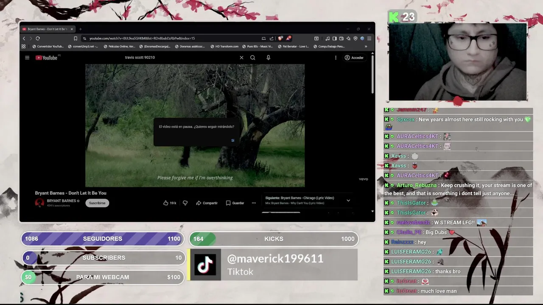The image size is (543, 305).
Task: Open convert2mp3.net bookmark
Action: (83, 46)
